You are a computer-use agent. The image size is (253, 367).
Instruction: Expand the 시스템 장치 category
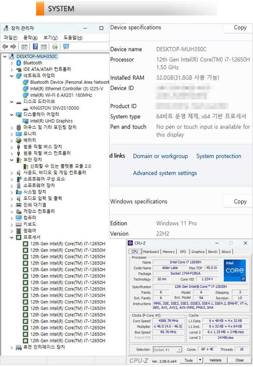click(x=12, y=192)
